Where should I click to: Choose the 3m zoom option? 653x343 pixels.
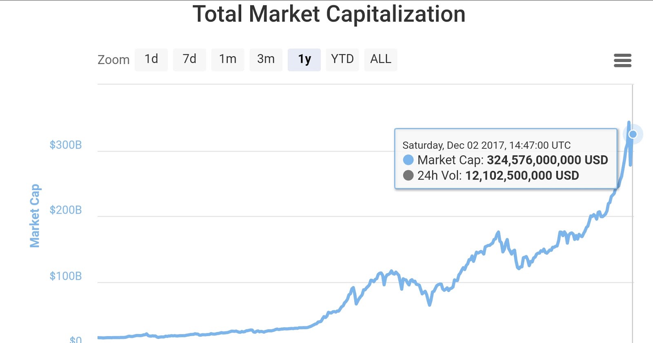coord(266,60)
